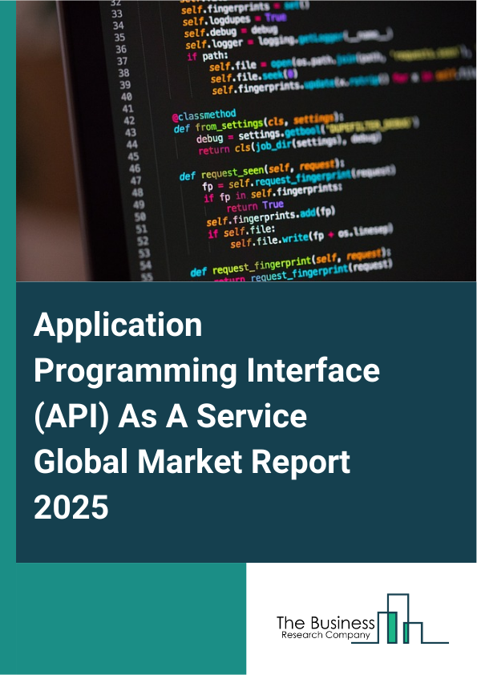Image resolution: width=477 pixels, height=675 pixels.
Task: Click the code screen cover photo
Action: [246, 141]
